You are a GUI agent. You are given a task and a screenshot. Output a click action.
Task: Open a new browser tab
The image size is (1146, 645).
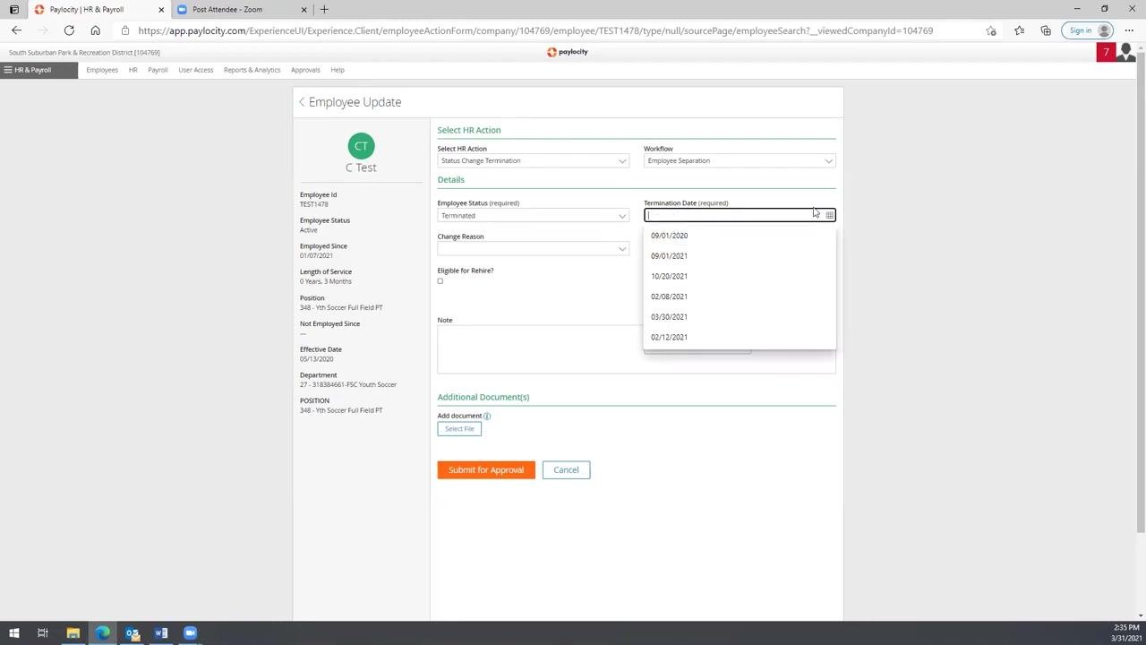(324, 10)
